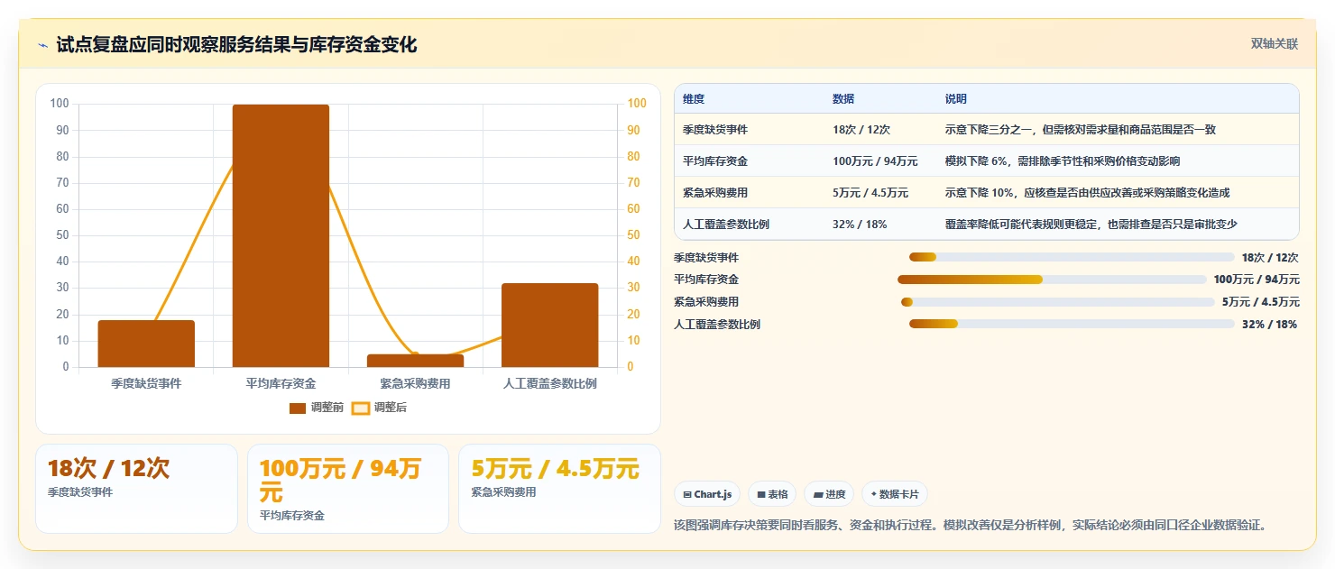Click the 5万元 / 4.5万元 table cell
This screenshot has height=569, width=1335.
tap(870, 193)
